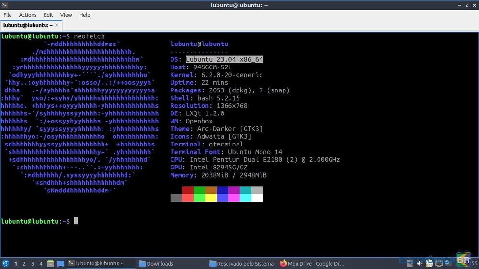Click the show desktop taskbar icon

pyautogui.click(x=60, y=263)
